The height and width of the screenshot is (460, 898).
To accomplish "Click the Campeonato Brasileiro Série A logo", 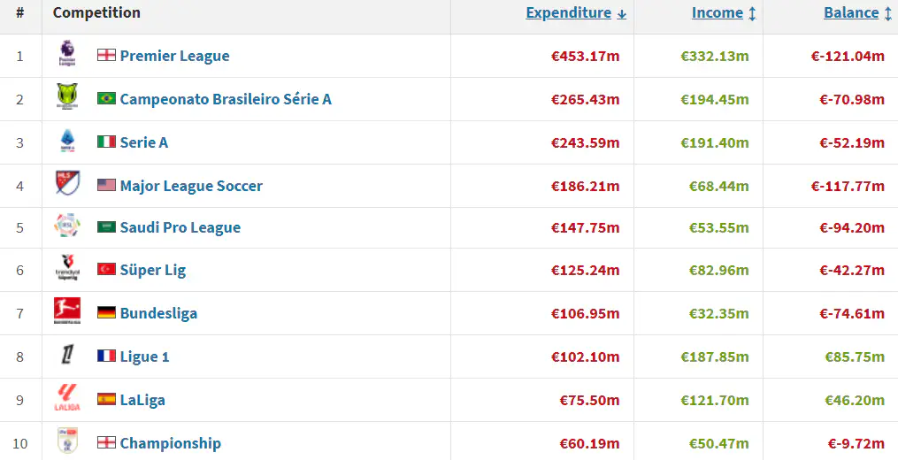I will tap(66, 98).
